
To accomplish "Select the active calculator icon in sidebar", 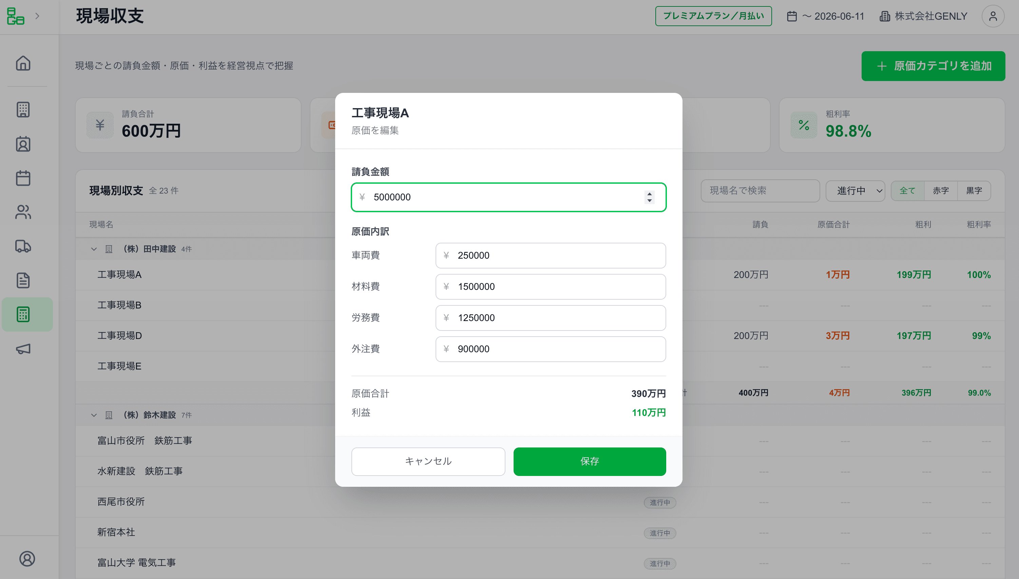I will pos(23,314).
